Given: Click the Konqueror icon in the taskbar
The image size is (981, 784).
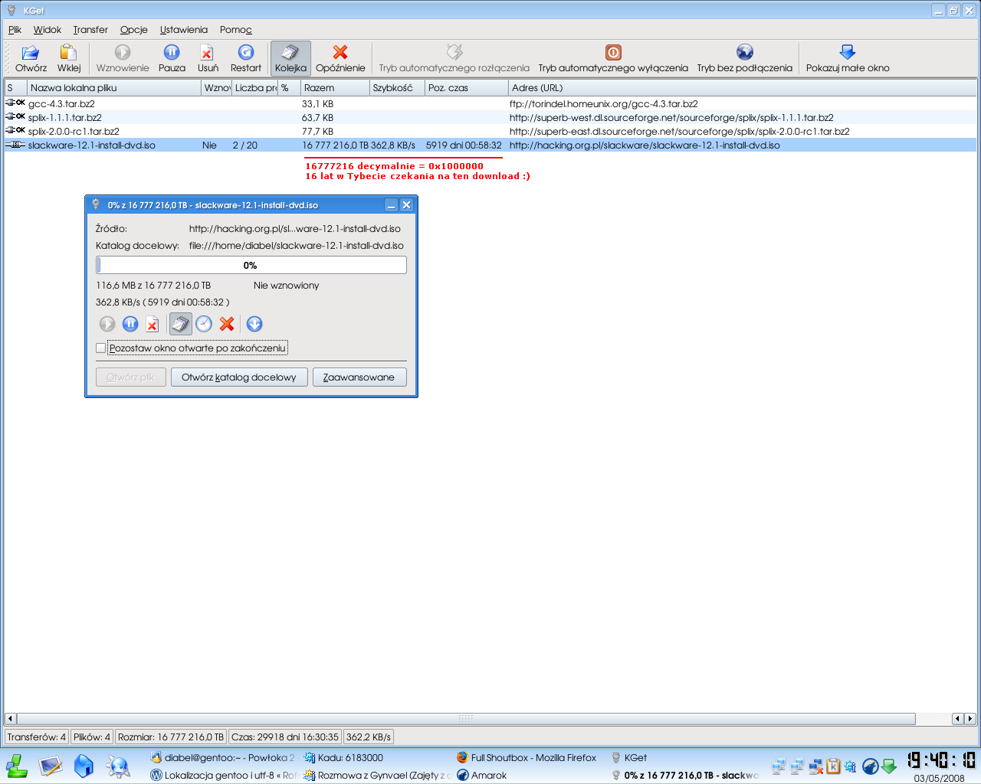Looking at the screenshot, I should click(117, 766).
